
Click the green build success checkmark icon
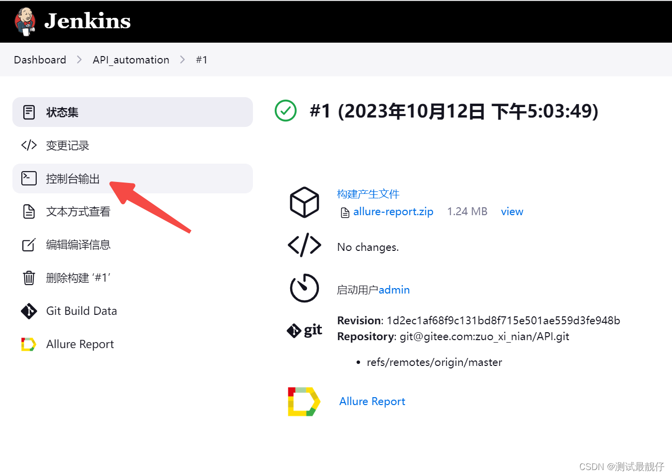point(286,111)
